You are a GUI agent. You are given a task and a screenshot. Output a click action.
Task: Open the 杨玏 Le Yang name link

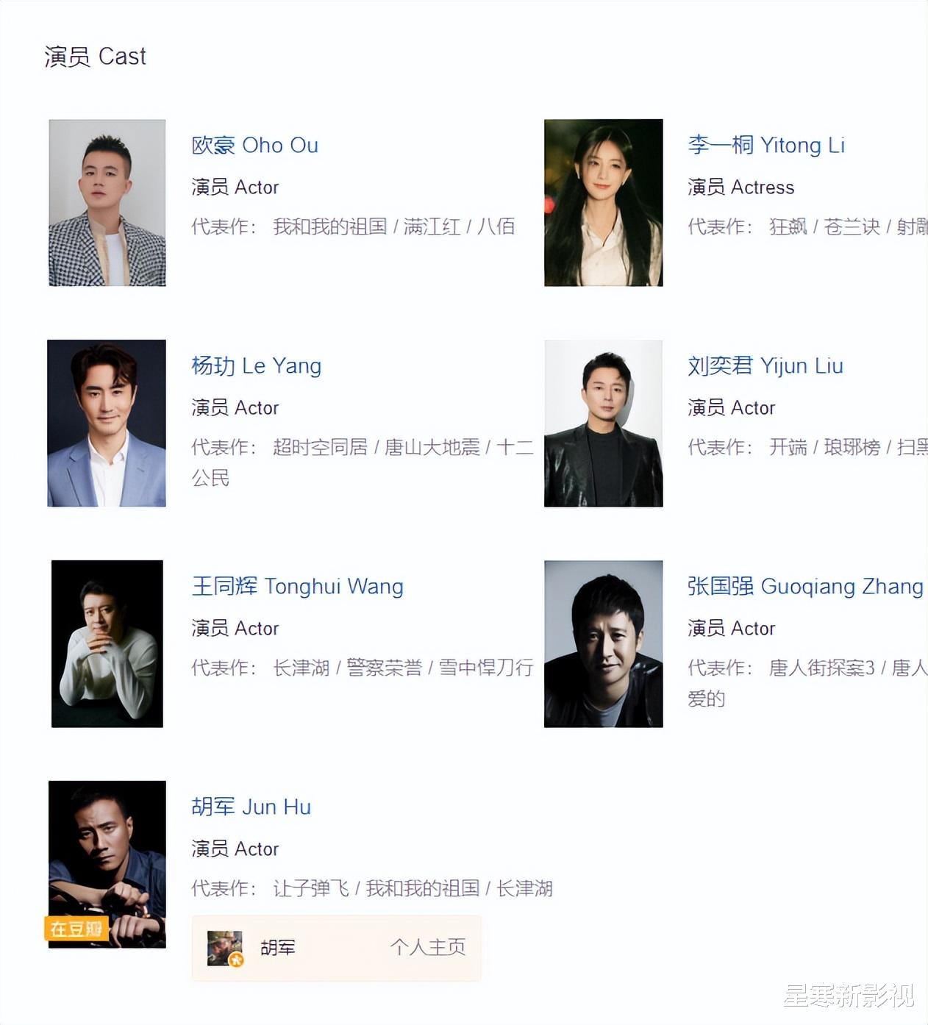[256, 365]
